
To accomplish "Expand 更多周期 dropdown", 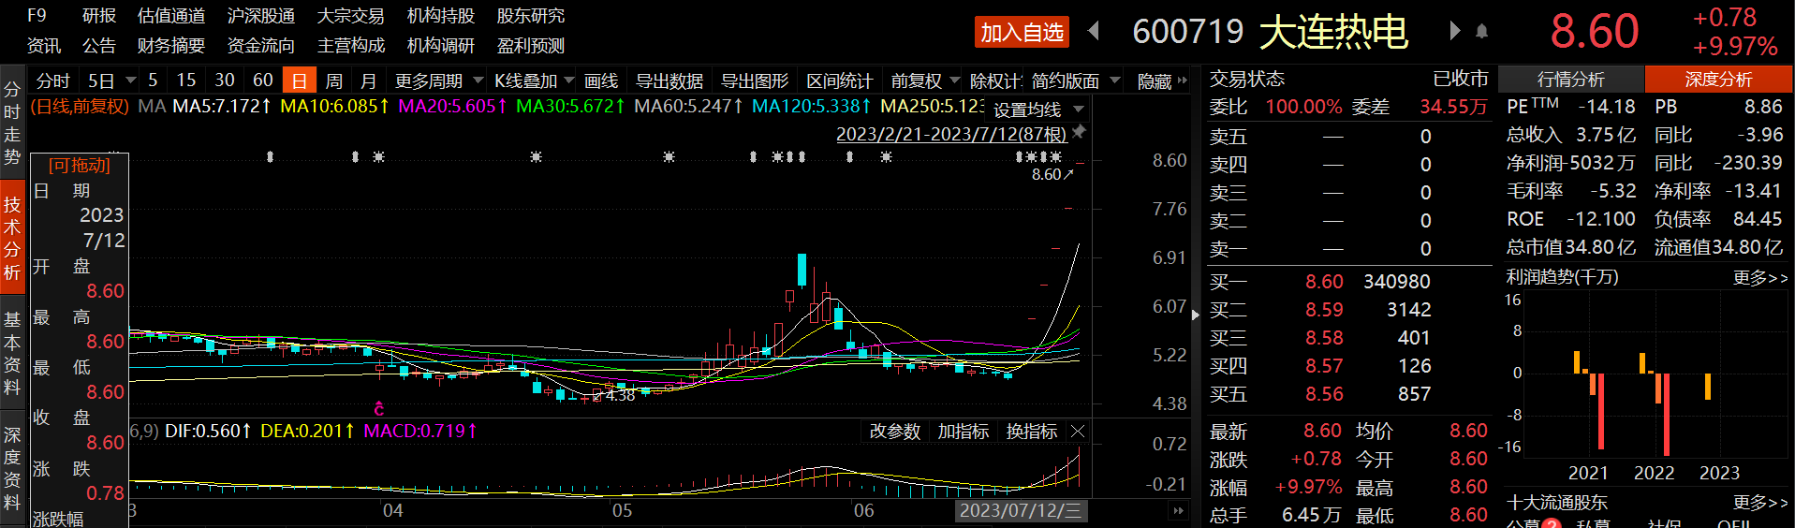I will tap(478, 81).
